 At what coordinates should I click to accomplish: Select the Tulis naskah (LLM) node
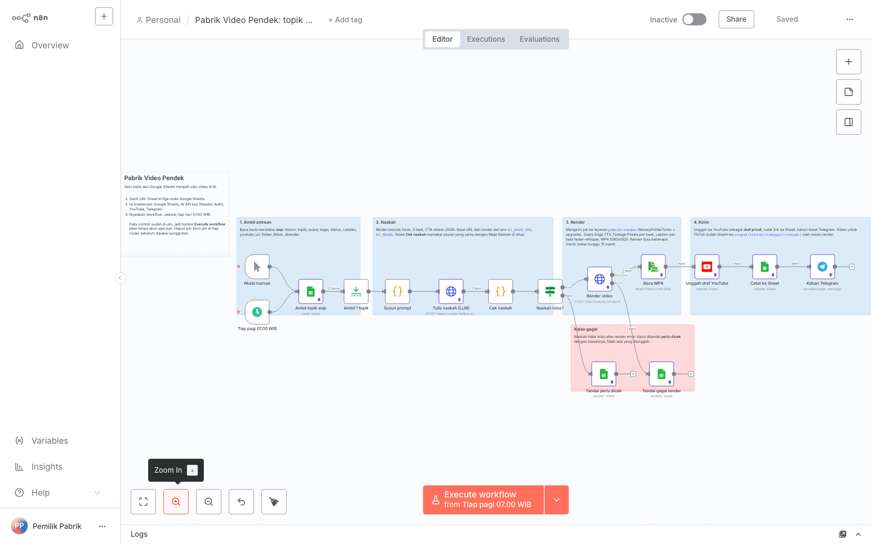point(451,291)
